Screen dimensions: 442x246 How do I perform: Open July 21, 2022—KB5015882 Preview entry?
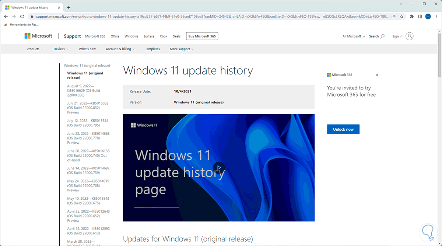[88, 108]
